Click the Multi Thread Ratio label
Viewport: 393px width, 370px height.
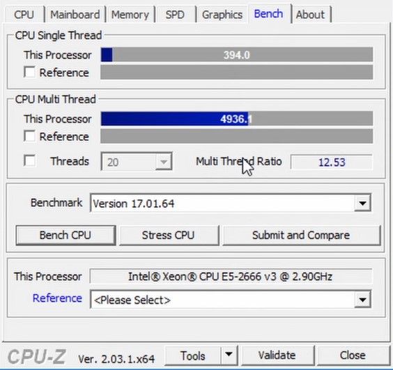click(x=239, y=161)
